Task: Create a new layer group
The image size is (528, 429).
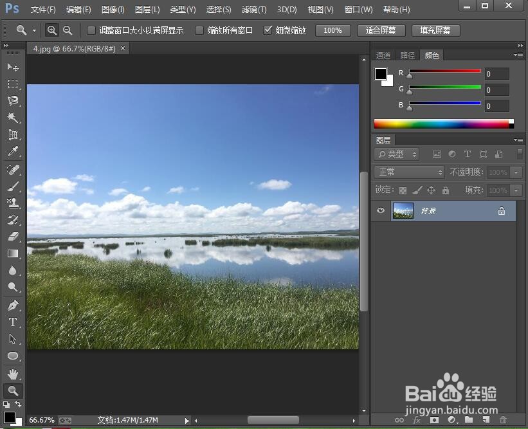Action: click(x=469, y=420)
